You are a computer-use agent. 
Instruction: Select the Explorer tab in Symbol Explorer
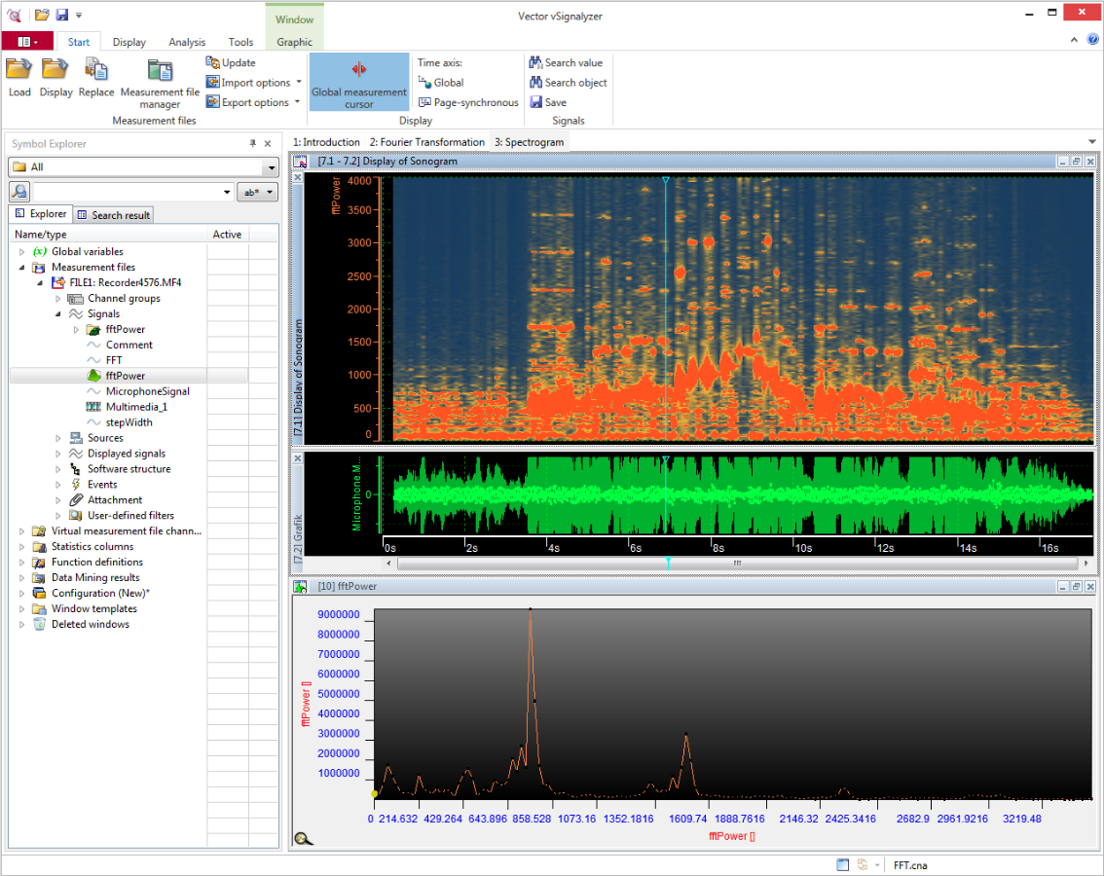[x=41, y=213]
